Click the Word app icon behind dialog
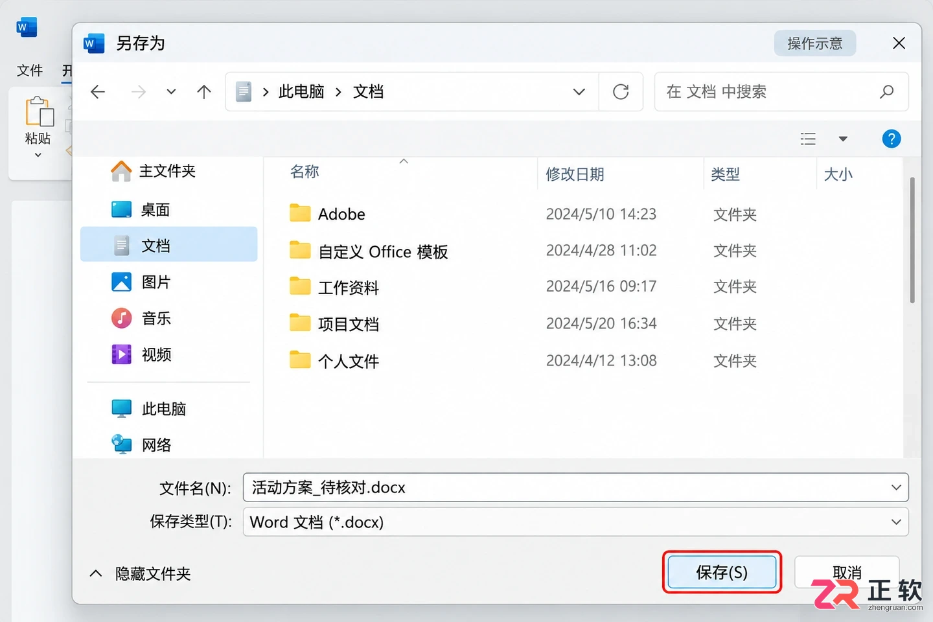 [x=27, y=27]
